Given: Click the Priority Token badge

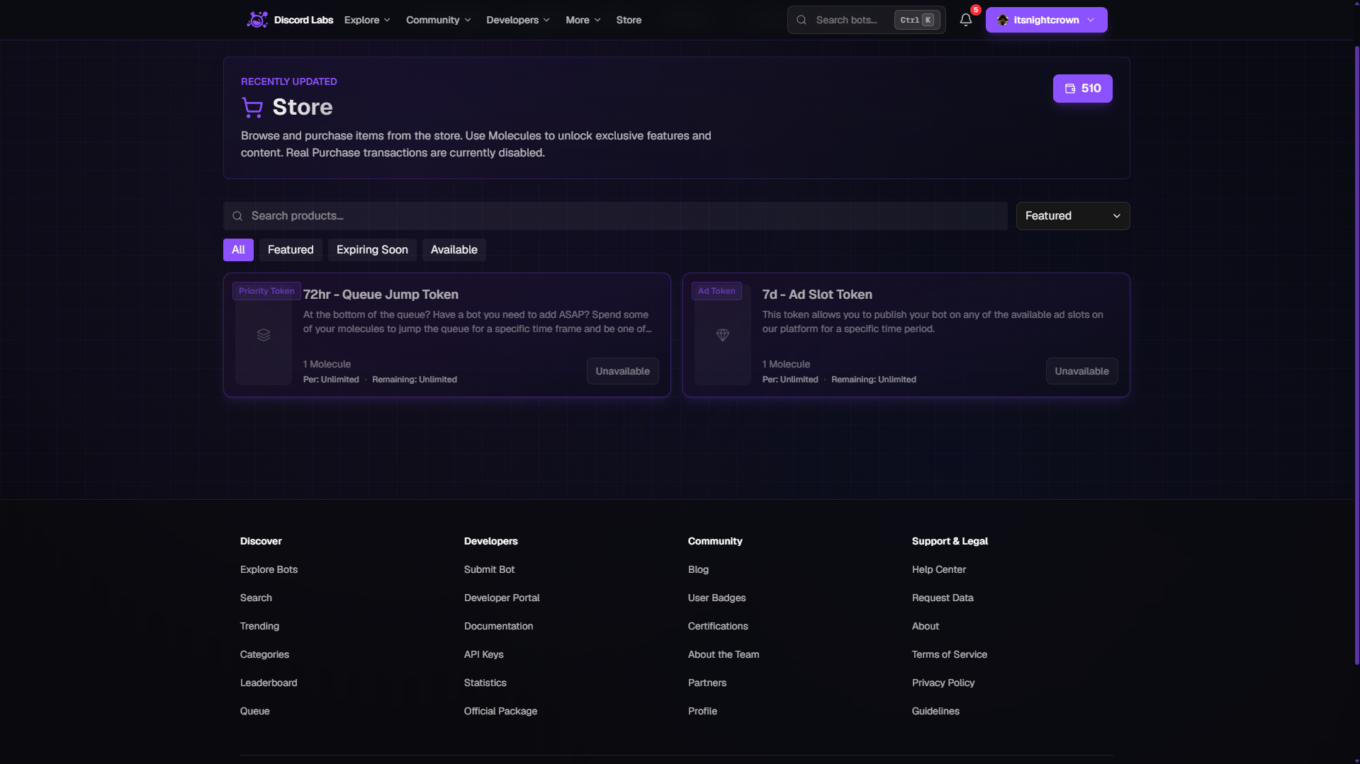Looking at the screenshot, I should pos(266,291).
